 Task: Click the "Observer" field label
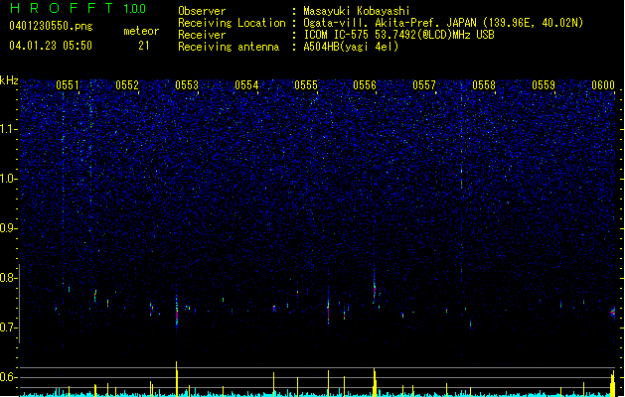(202, 11)
